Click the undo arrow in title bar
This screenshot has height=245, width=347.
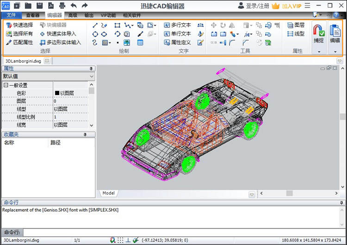[x=74, y=6]
